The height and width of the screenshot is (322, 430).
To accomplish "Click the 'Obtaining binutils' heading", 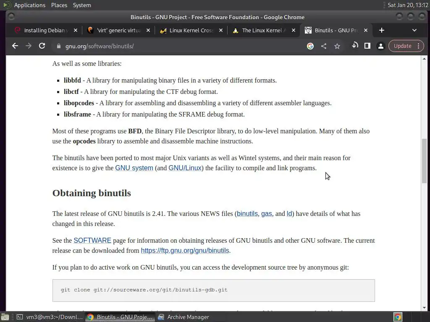I will point(92,193).
